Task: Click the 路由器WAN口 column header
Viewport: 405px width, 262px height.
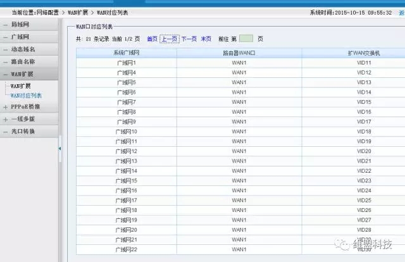Action: [x=239, y=53]
